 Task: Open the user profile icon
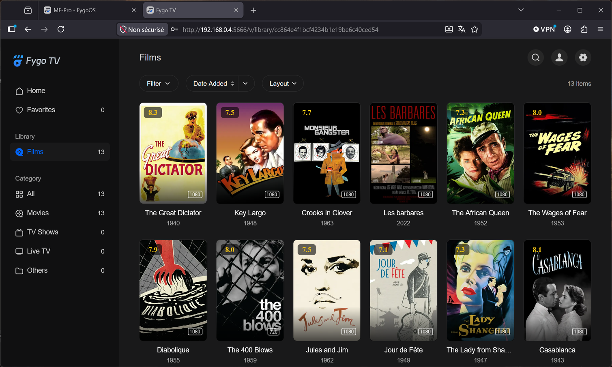[559, 58]
